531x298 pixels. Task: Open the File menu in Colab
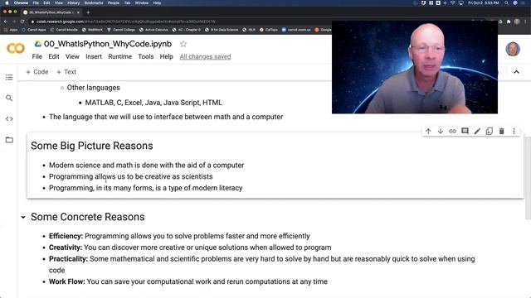pyautogui.click(x=37, y=56)
